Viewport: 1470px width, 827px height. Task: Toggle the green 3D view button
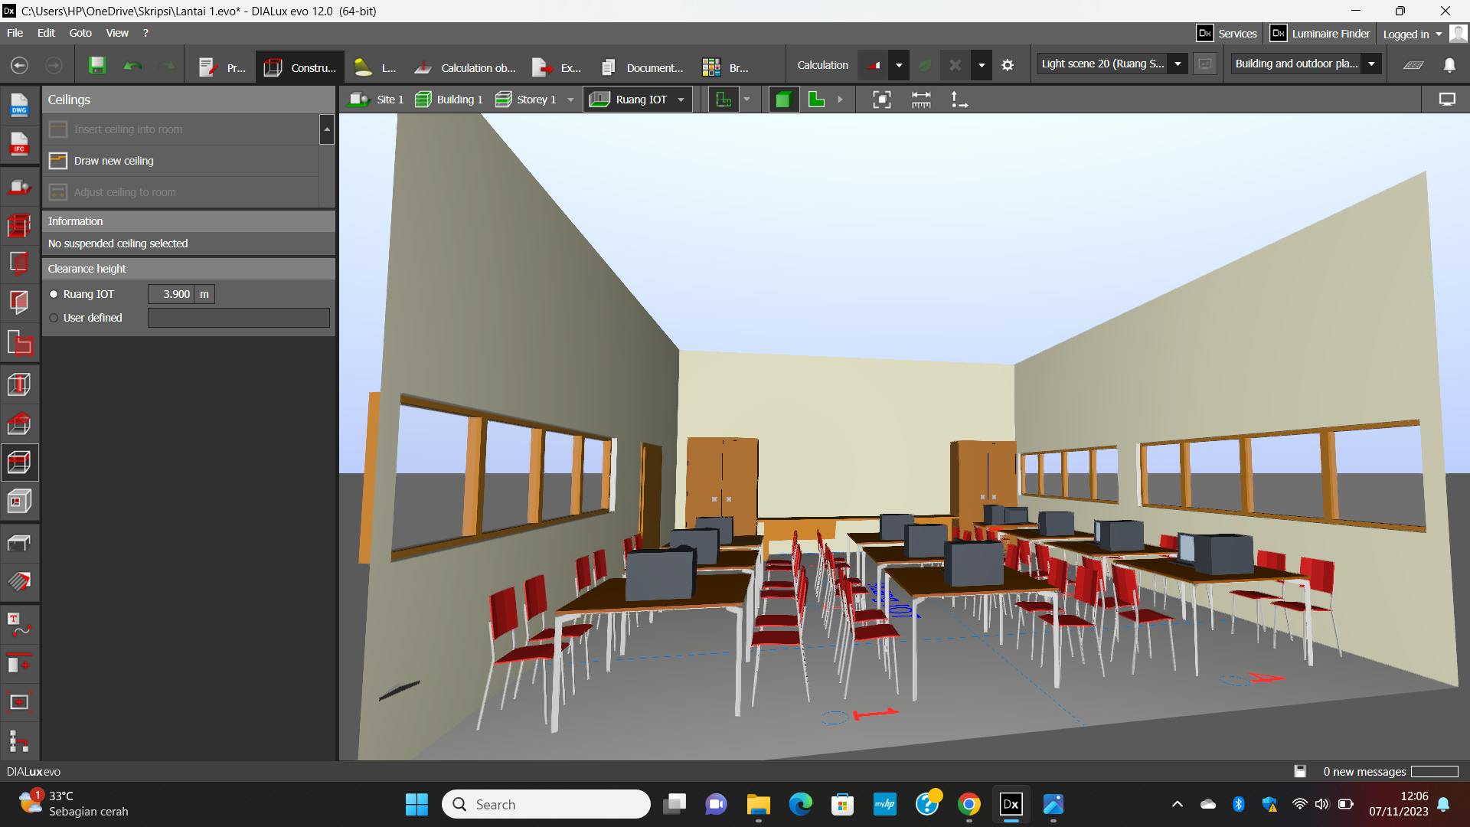pyautogui.click(x=782, y=100)
